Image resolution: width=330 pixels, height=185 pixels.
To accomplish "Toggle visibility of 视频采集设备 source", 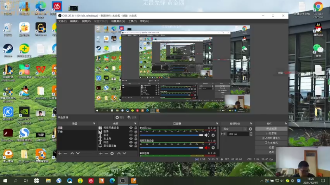I will (131, 128).
